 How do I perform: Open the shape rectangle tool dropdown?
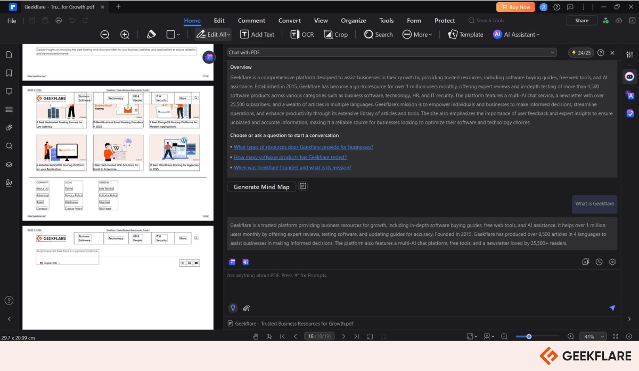point(173,35)
